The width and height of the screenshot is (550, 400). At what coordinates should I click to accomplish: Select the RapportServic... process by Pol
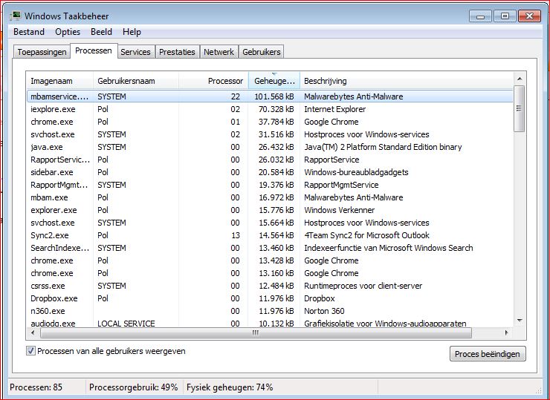click(x=270, y=160)
